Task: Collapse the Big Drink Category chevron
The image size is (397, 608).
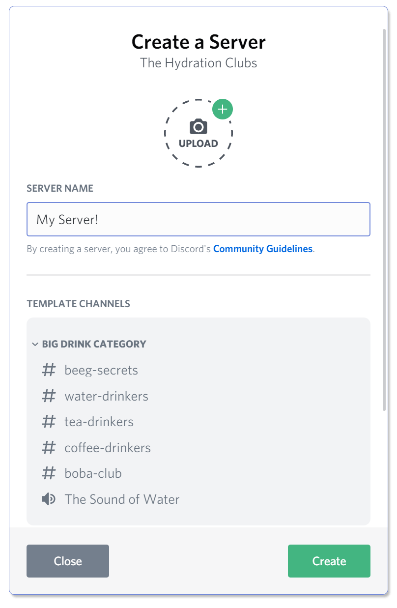Action: pyautogui.click(x=35, y=344)
